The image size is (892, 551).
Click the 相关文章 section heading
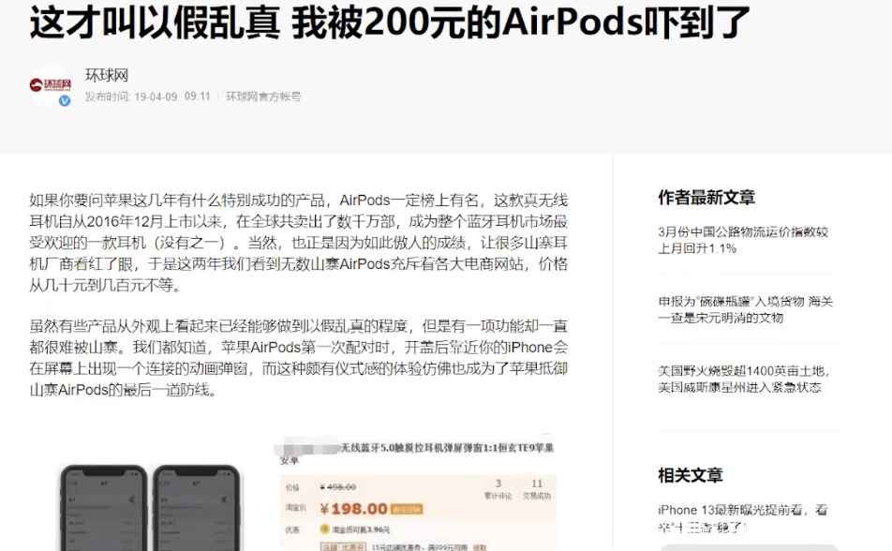(x=690, y=475)
